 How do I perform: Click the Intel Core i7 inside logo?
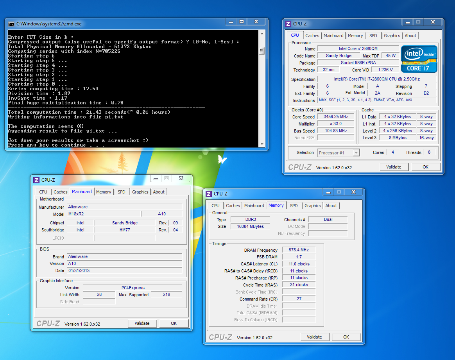[x=419, y=59]
